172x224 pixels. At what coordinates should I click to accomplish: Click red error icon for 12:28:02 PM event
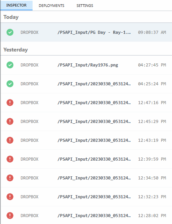pos(10,216)
